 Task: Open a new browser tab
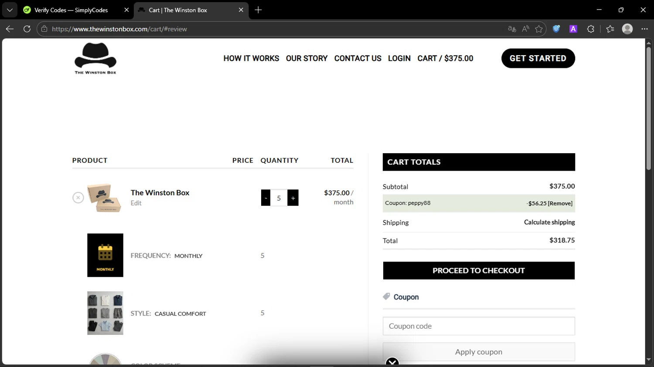258,10
